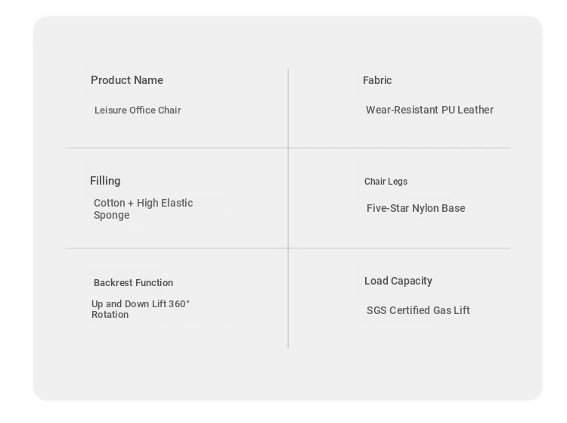
Task: Click the Fabric label
Action: tap(377, 80)
